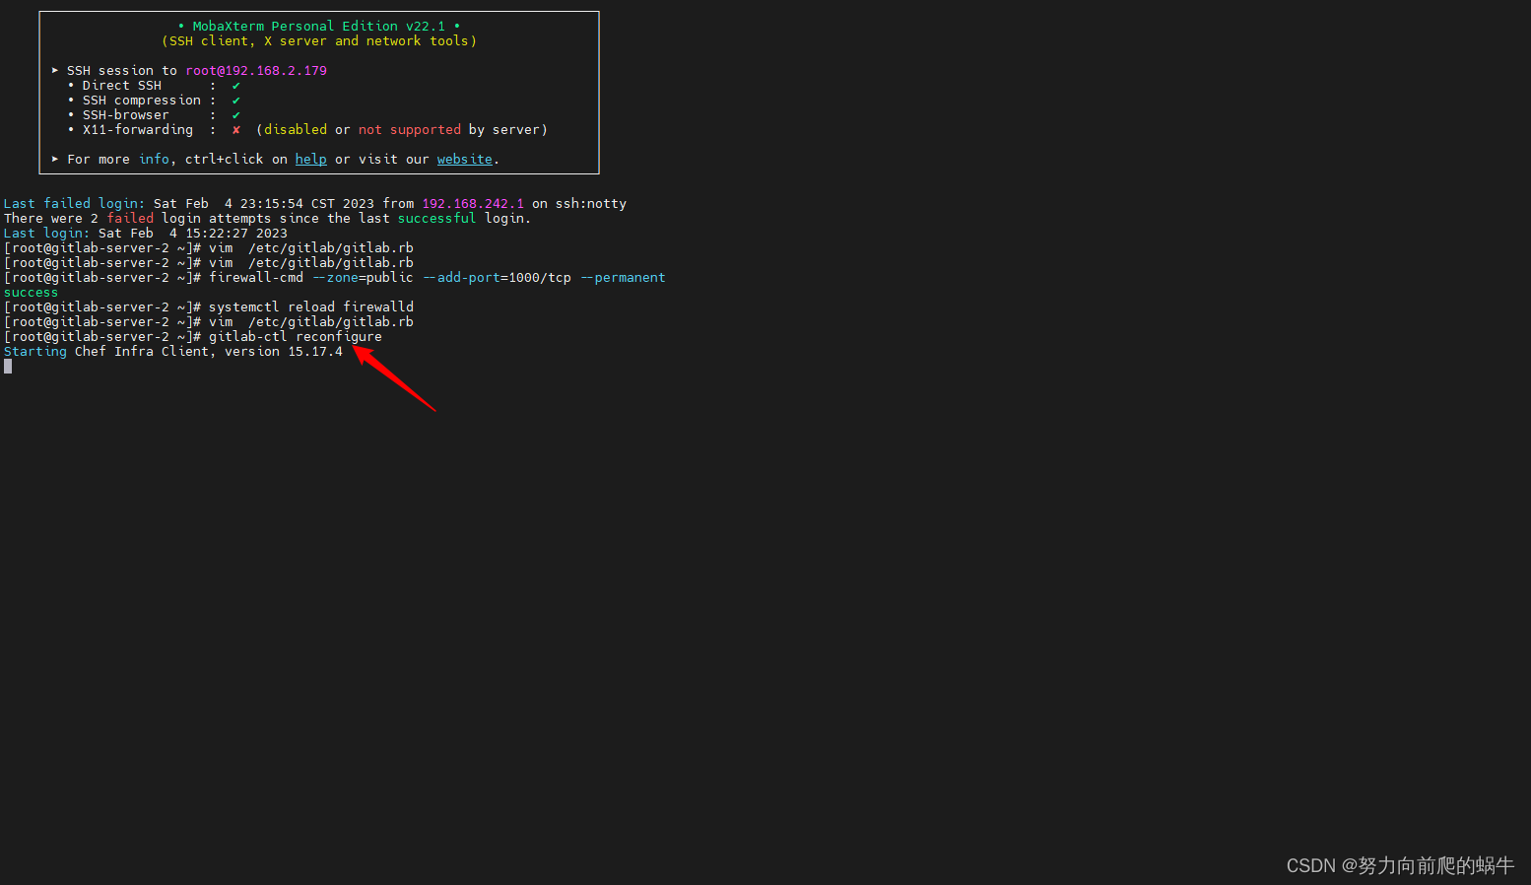Click the red X beside X11-forwarding

click(x=236, y=129)
